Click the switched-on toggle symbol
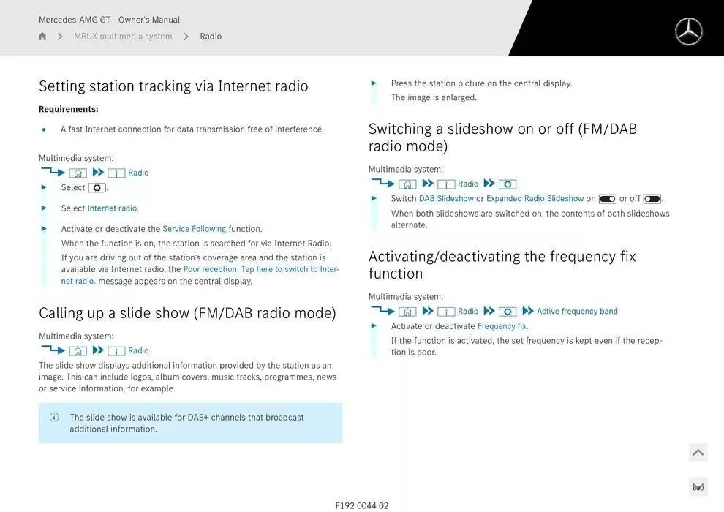Screen dimensions: 724x512 point(607,199)
